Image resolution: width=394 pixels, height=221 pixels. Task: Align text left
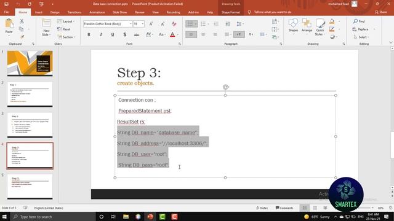coord(191,34)
